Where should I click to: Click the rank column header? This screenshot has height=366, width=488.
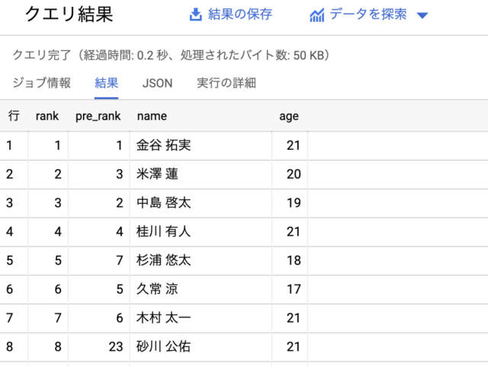coord(47,116)
